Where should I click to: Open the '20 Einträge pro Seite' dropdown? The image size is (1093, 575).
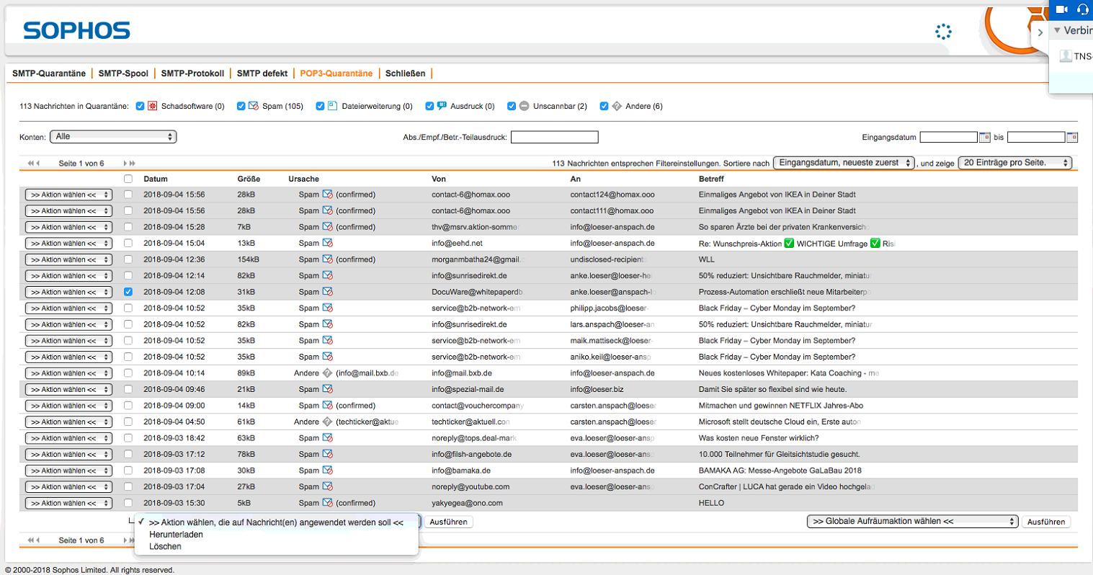[x=1014, y=163]
